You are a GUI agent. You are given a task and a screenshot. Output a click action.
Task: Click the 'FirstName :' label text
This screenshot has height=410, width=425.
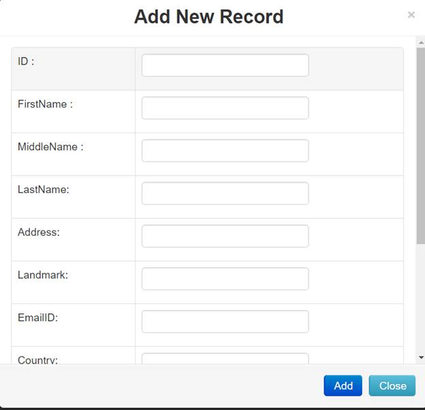click(45, 104)
